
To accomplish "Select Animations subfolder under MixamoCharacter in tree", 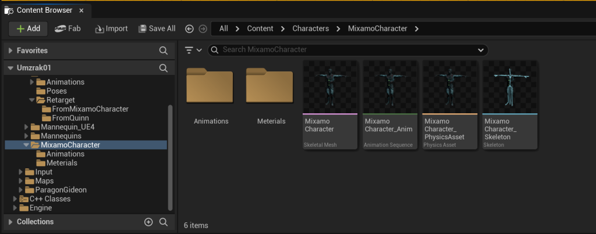I will 60,154.
